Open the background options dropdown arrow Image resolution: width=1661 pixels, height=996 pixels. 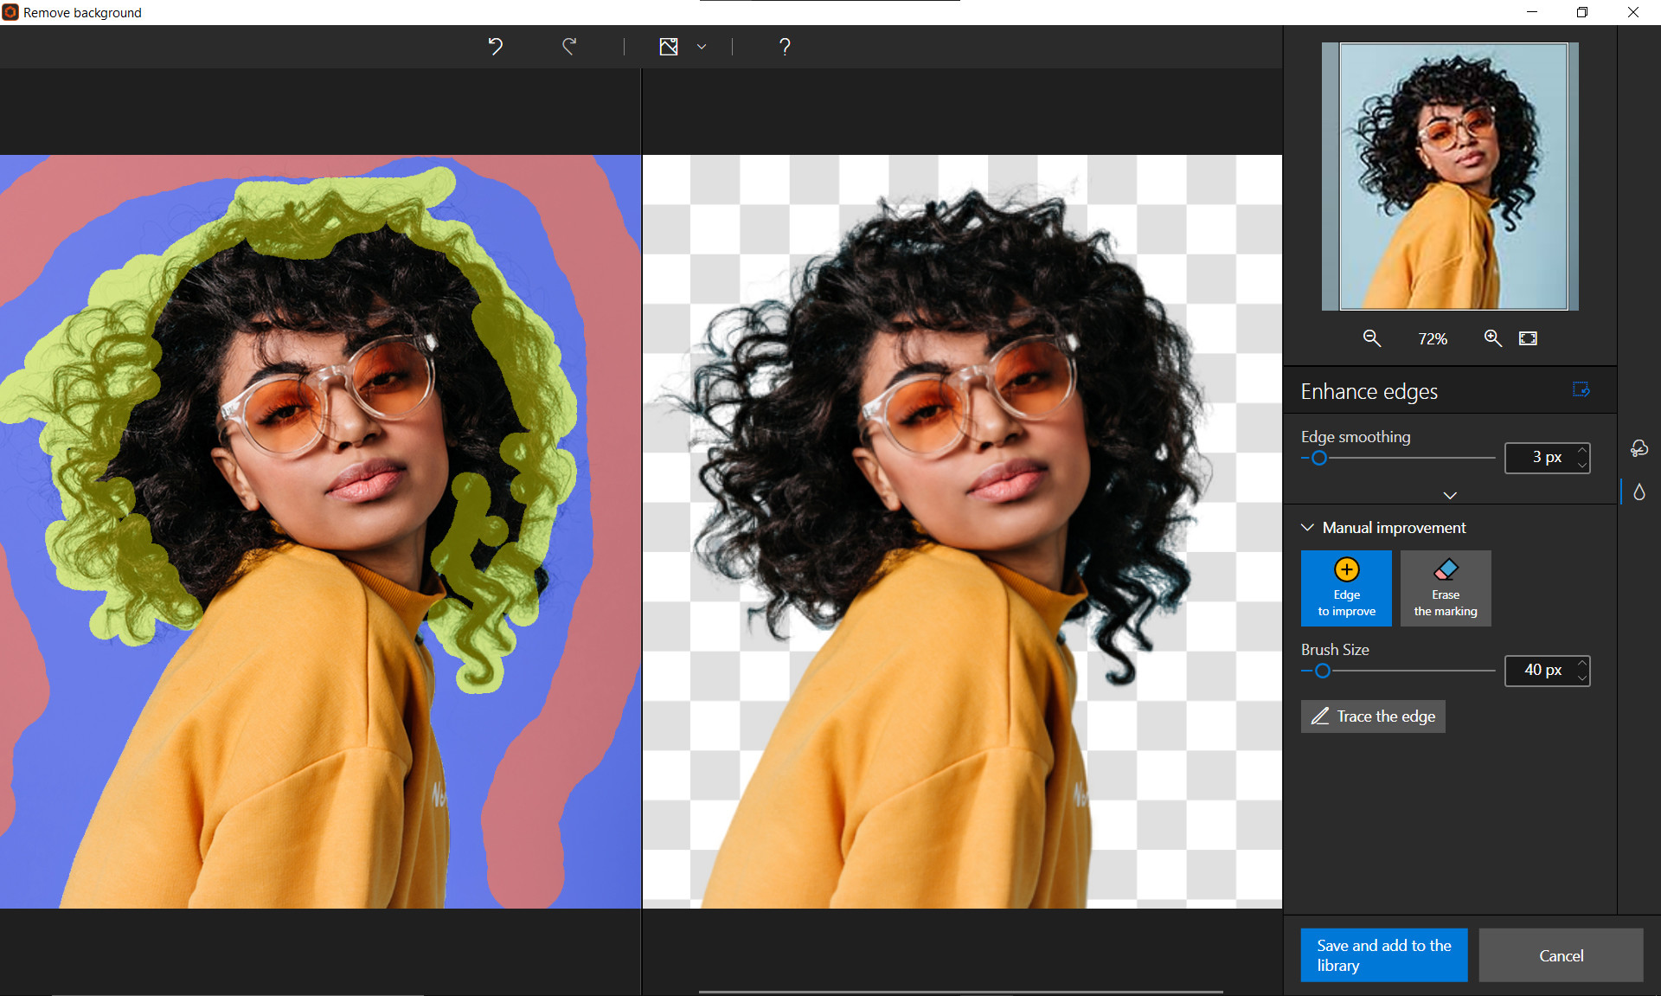coord(701,47)
